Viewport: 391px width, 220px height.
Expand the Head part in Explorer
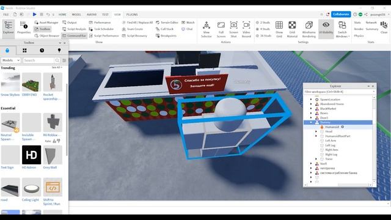coord(316,131)
